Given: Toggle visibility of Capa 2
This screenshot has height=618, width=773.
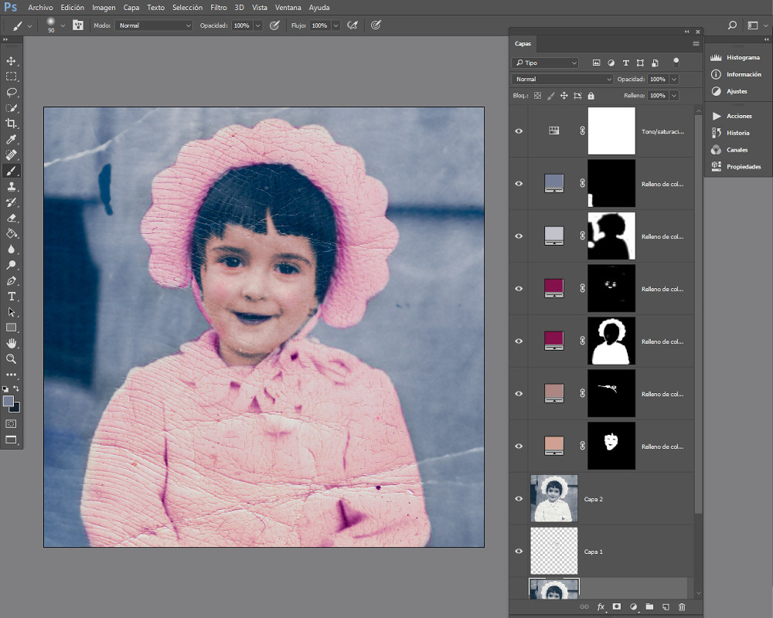Looking at the screenshot, I should 519,498.
